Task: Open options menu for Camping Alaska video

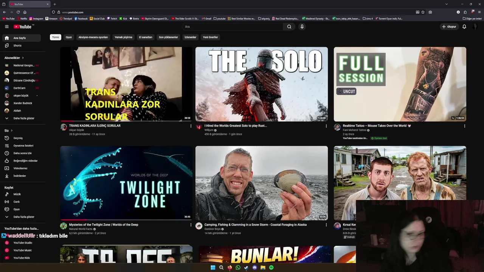Action: tap(326, 225)
